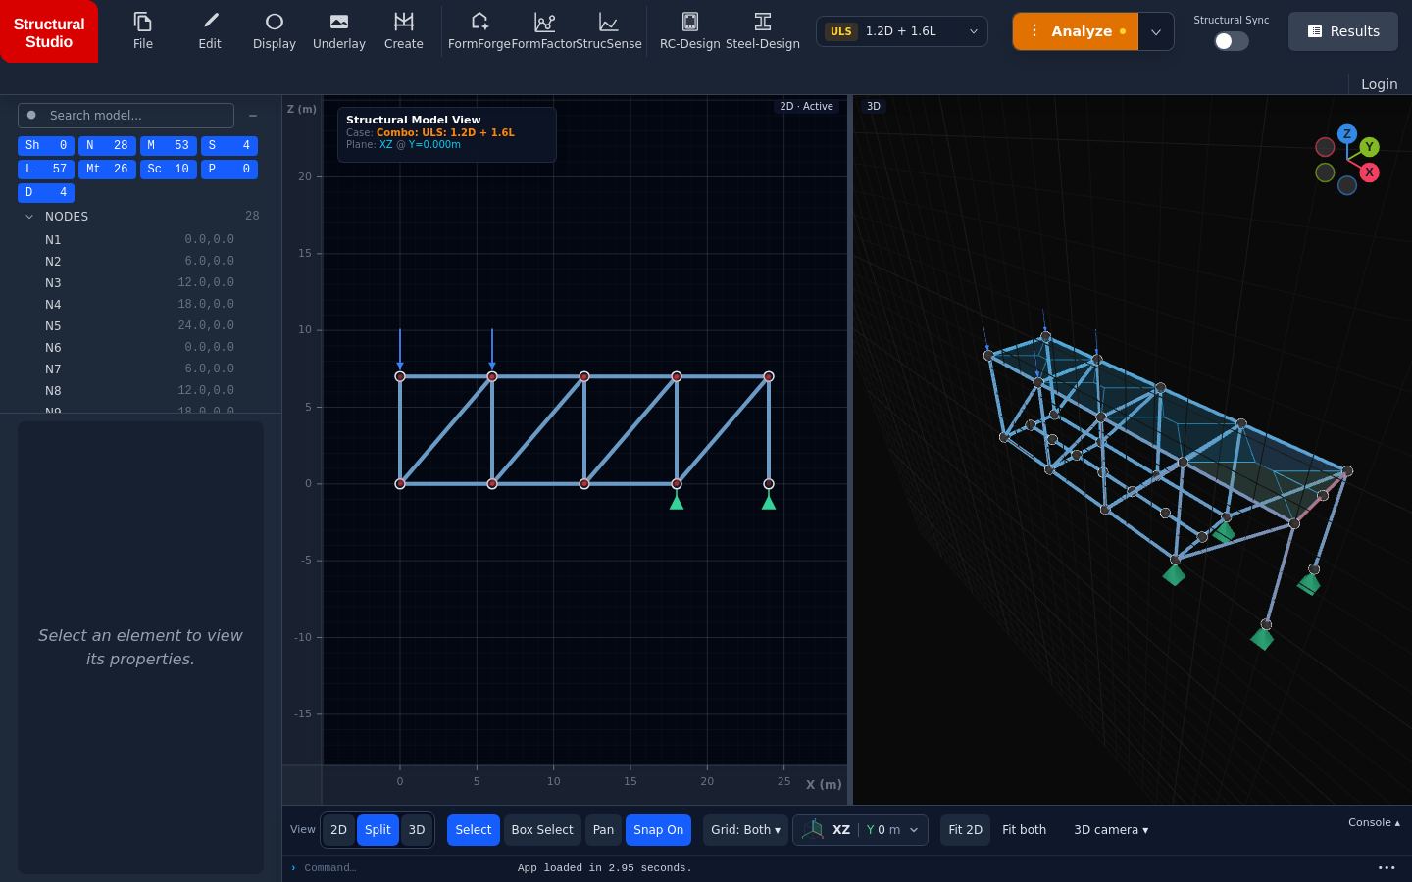The image size is (1412, 882).
Task: Open the ULS 1.2D + 1.6L combo dropdown
Action: pos(902,31)
